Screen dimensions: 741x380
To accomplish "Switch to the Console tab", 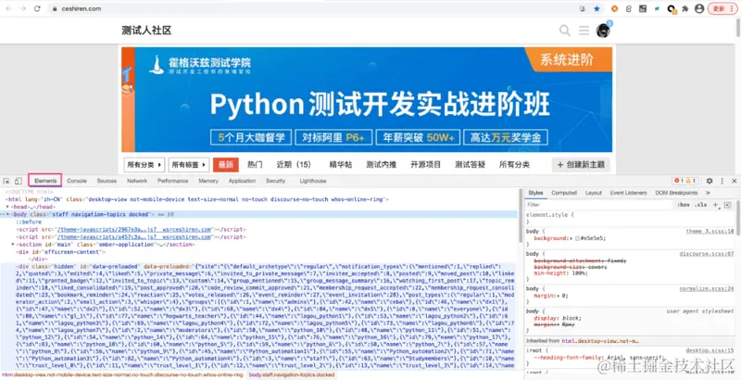I will [77, 181].
